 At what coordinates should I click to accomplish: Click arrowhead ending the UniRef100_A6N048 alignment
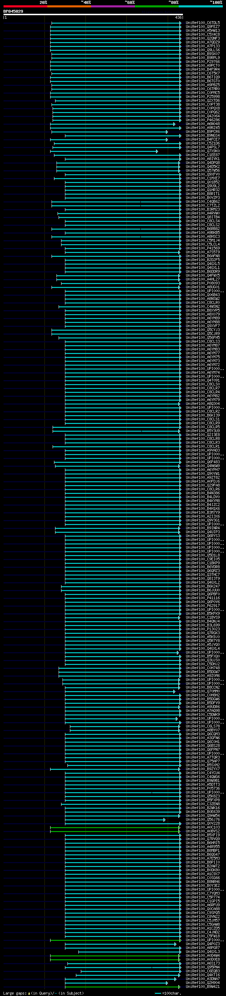pyautogui.click(x=174, y=124)
